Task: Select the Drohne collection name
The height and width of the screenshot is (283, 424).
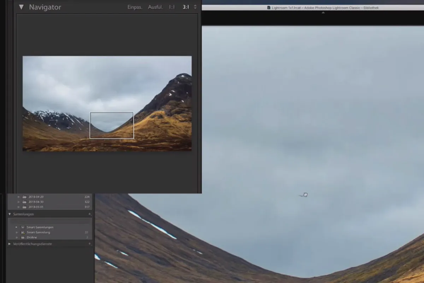Action: coord(32,237)
